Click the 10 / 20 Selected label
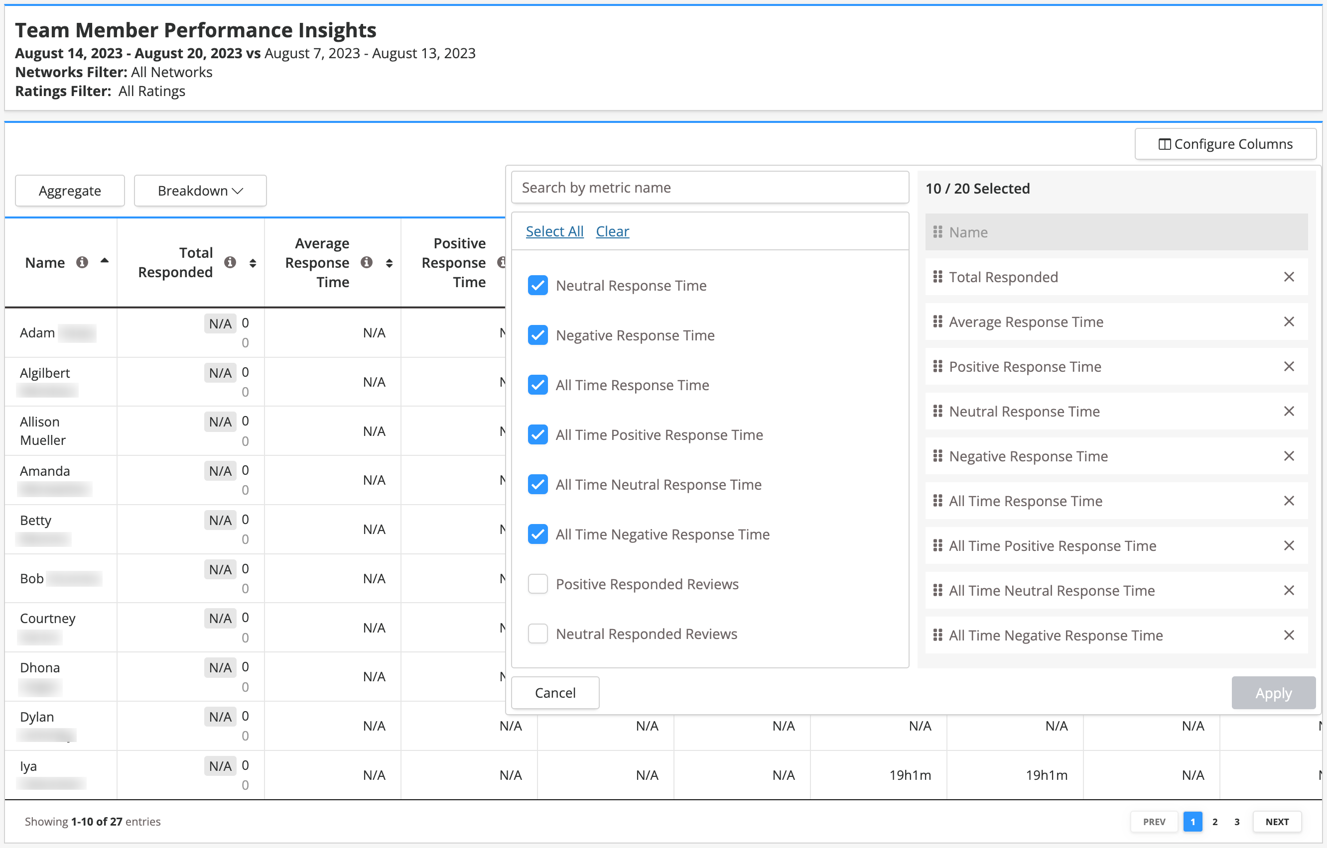 click(977, 188)
